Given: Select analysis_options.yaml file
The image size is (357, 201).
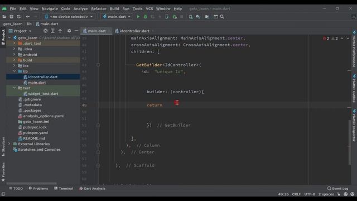Looking at the screenshot, I should click(43, 116).
